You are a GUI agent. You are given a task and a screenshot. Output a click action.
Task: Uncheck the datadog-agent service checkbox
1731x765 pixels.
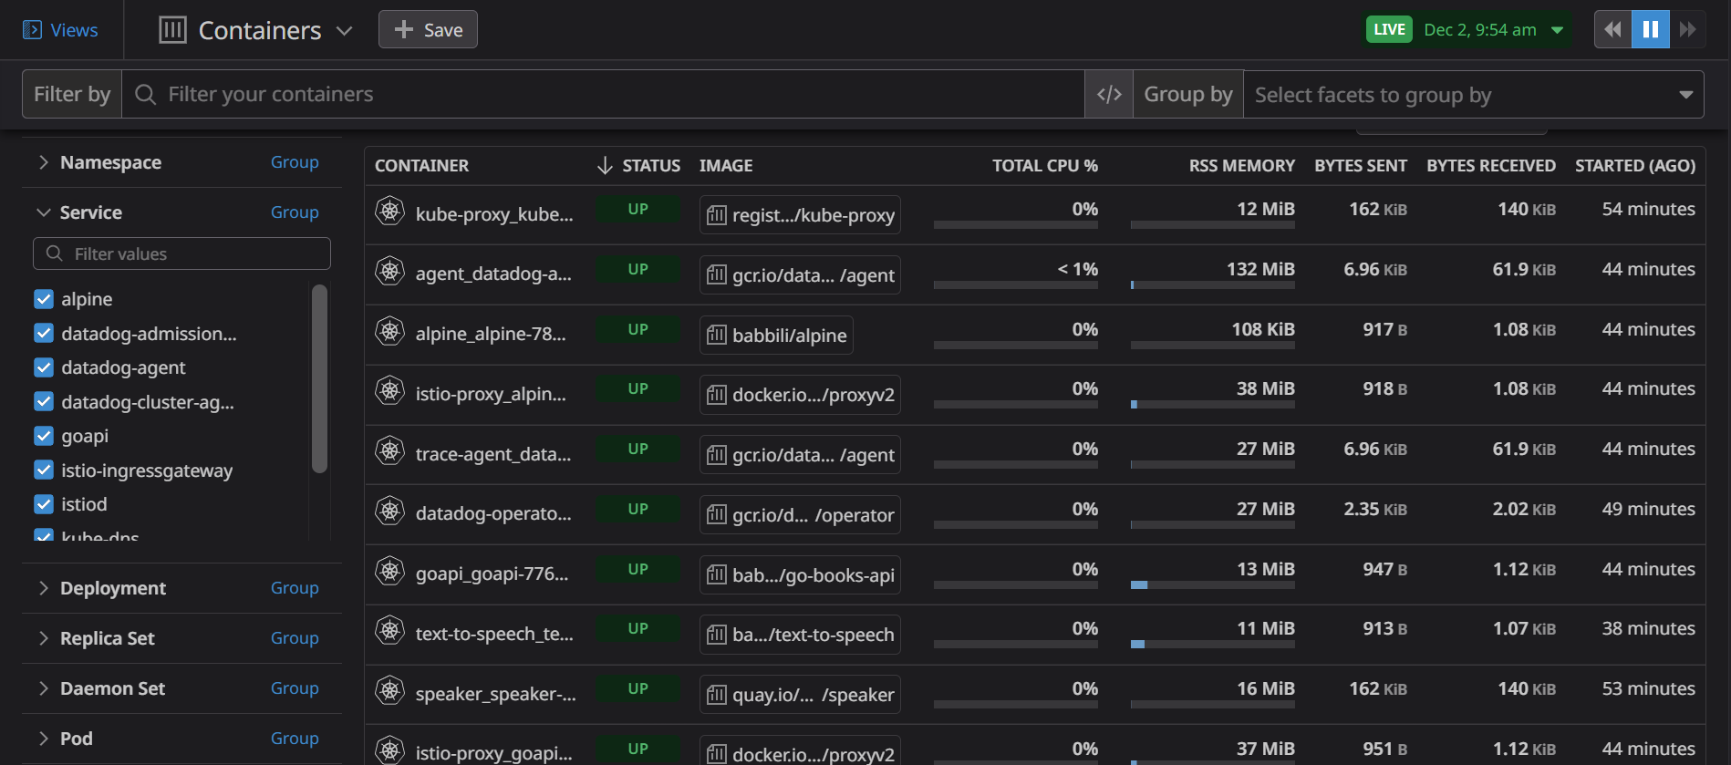[x=44, y=367]
